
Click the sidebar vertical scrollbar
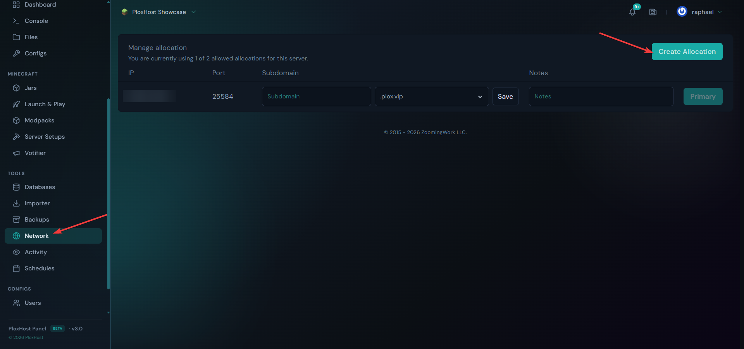tap(108, 194)
